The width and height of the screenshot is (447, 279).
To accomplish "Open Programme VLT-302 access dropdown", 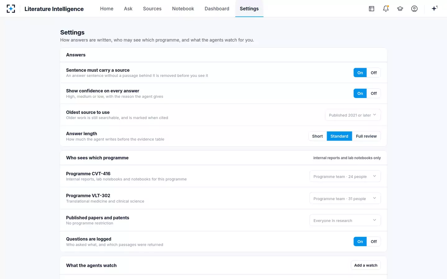I will [x=345, y=198].
